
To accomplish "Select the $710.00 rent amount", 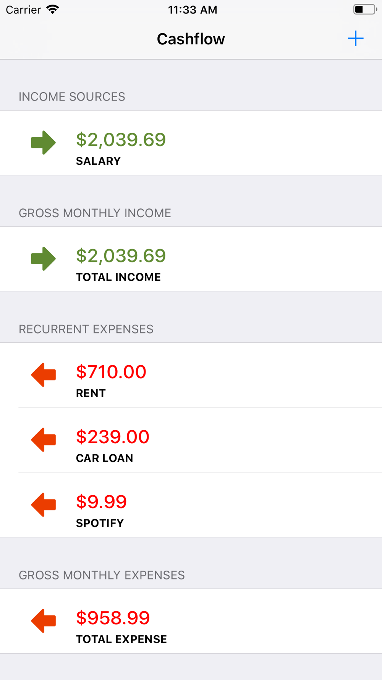I will click(111, 372).
